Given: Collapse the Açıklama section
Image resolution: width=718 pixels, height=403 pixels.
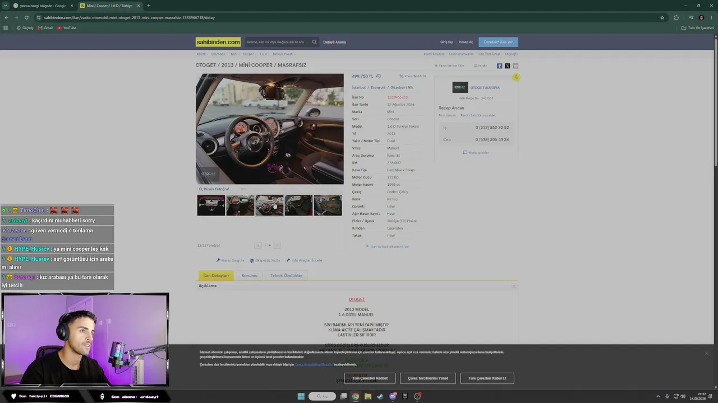Looking at the screenshot, I should 513,286.
